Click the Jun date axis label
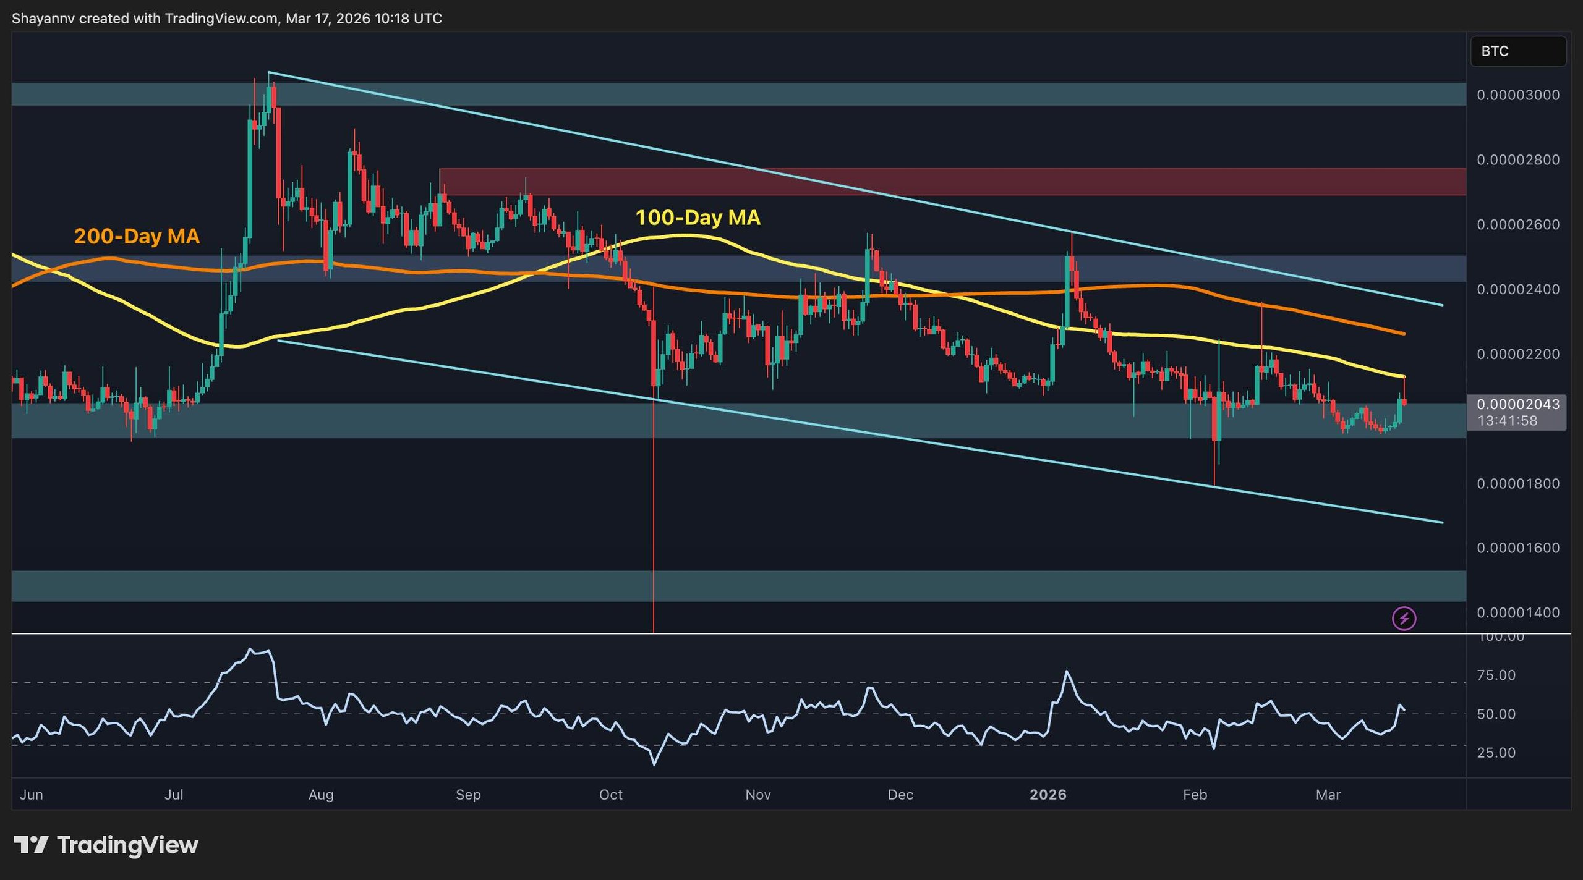This screenshot has height=880, width=1583. tap(32, 795)
